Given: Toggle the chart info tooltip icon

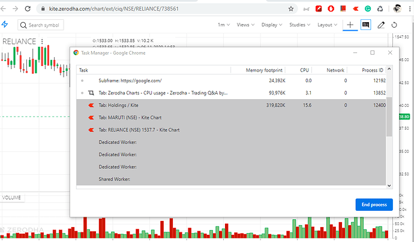Looking at the screenshot, I should pyautogui.click(x=366, y=25).
